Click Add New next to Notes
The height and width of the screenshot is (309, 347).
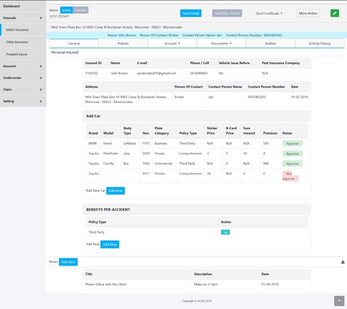point(68,262)
